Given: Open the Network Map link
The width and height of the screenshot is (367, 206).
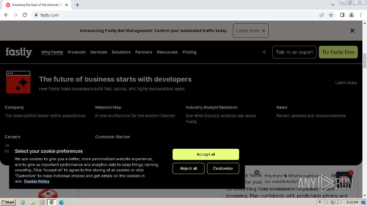Looking at the screenshot, I should tap(108, 107).
